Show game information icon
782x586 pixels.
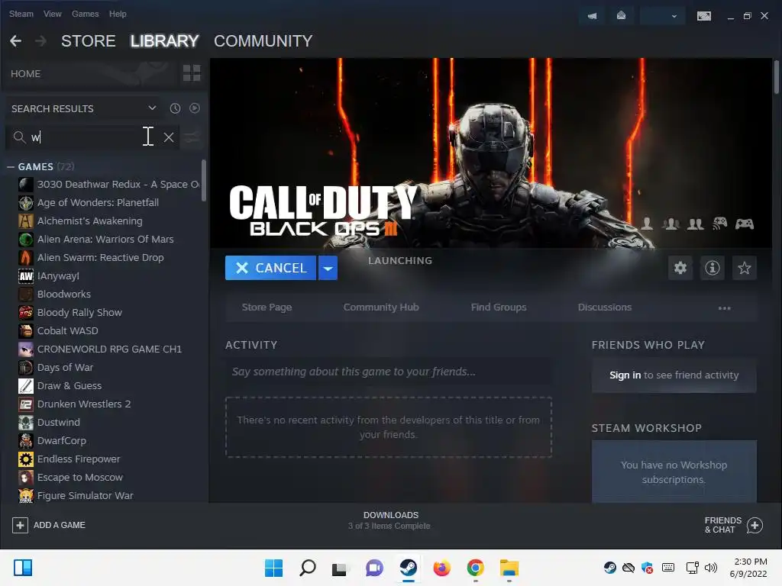(713, 268)
